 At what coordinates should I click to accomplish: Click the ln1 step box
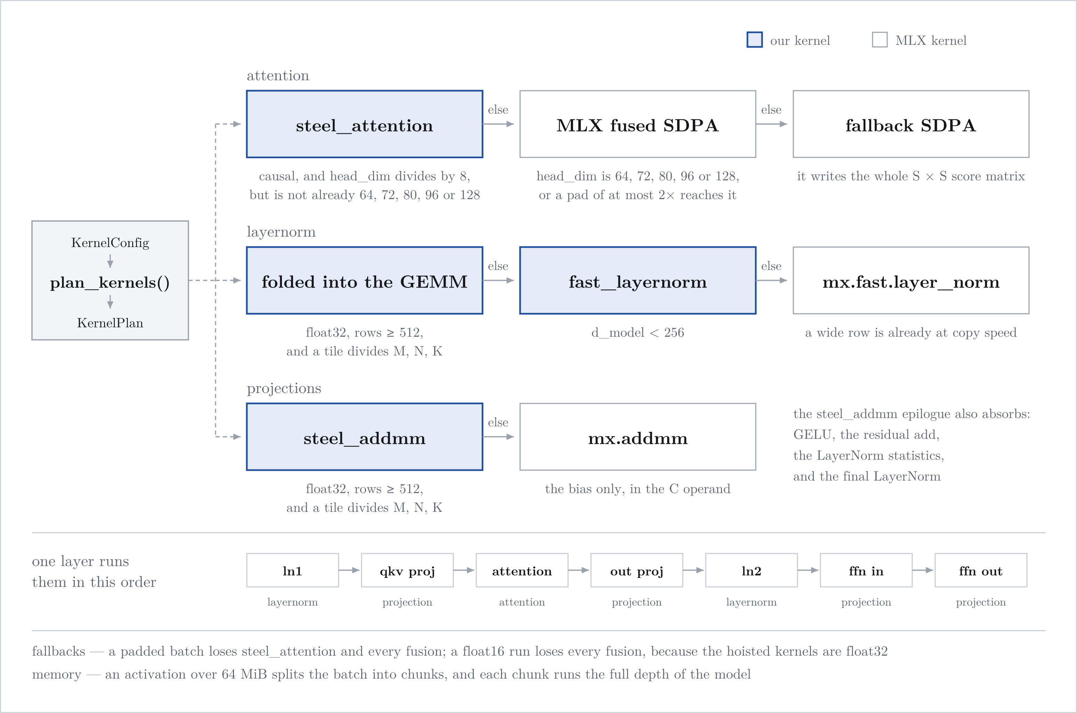click(292, 570)
